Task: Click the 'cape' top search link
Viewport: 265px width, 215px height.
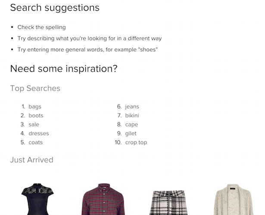Action: [131, 125]
